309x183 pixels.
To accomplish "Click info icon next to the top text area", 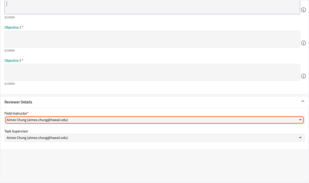I will pyautogui.click(x=304, y=10).
